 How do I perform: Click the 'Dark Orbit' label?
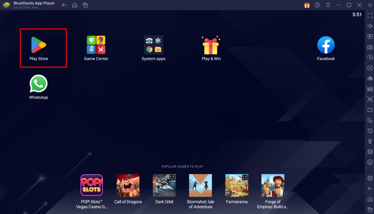(164, 202)
